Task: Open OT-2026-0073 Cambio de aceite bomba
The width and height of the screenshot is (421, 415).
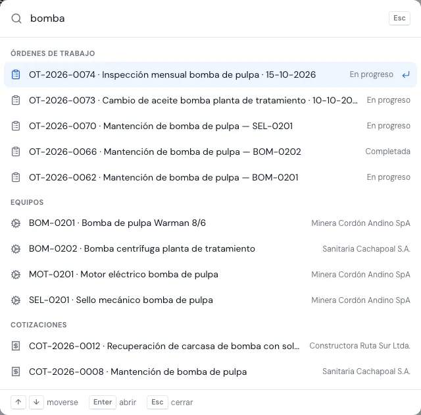Action: (210, 100)
